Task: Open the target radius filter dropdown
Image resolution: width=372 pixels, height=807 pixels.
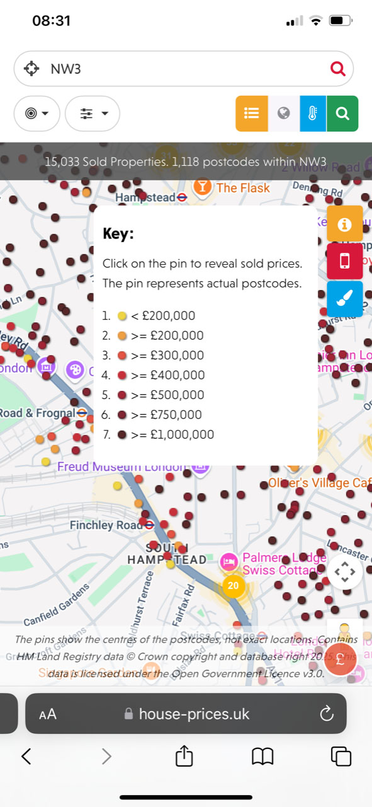Action: click(37, 113)
